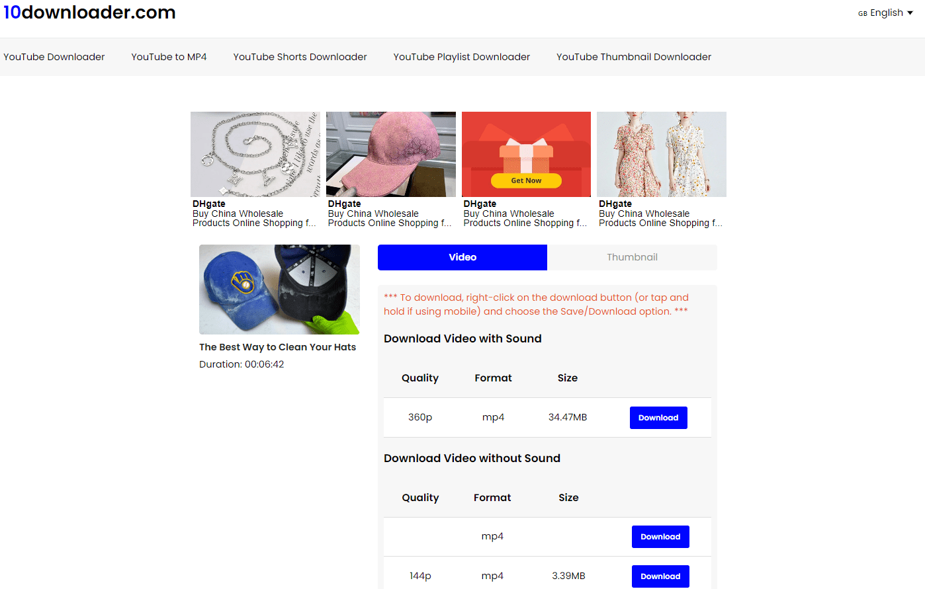The width and height of the screenshot is (925, 589).
Task: Click the hat cleaning video thumbnail
Action: point(279,290)
